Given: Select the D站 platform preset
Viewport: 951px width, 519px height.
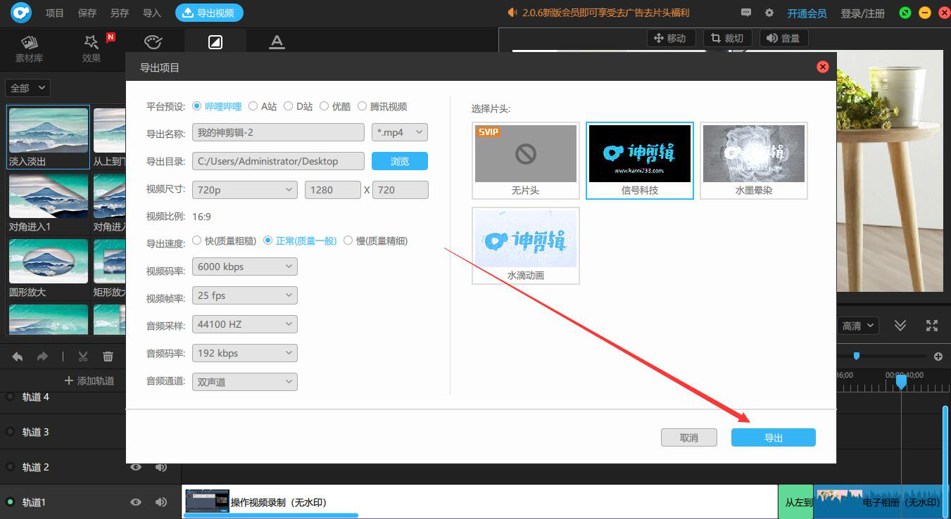Looking at the screenshot, I should (298, 106).
